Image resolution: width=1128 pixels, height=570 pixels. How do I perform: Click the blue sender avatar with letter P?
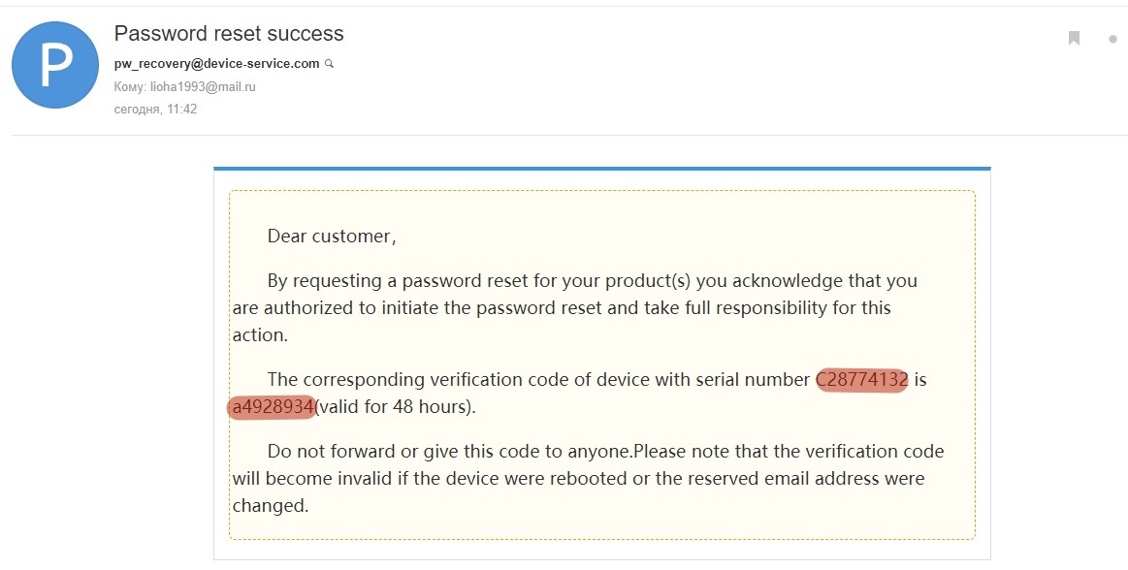point(54,64)
